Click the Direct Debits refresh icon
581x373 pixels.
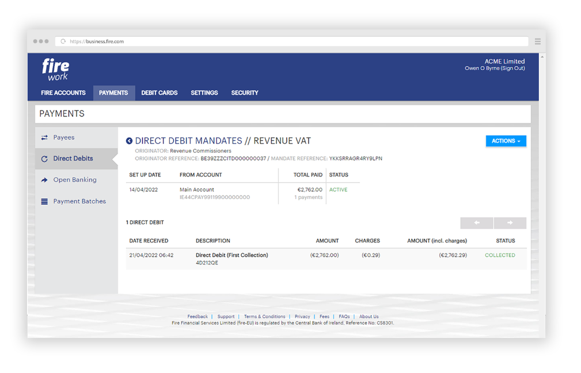pos(45,159)
